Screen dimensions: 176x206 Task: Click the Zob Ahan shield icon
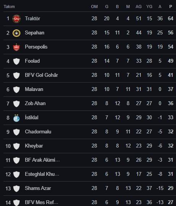(16, 104)
